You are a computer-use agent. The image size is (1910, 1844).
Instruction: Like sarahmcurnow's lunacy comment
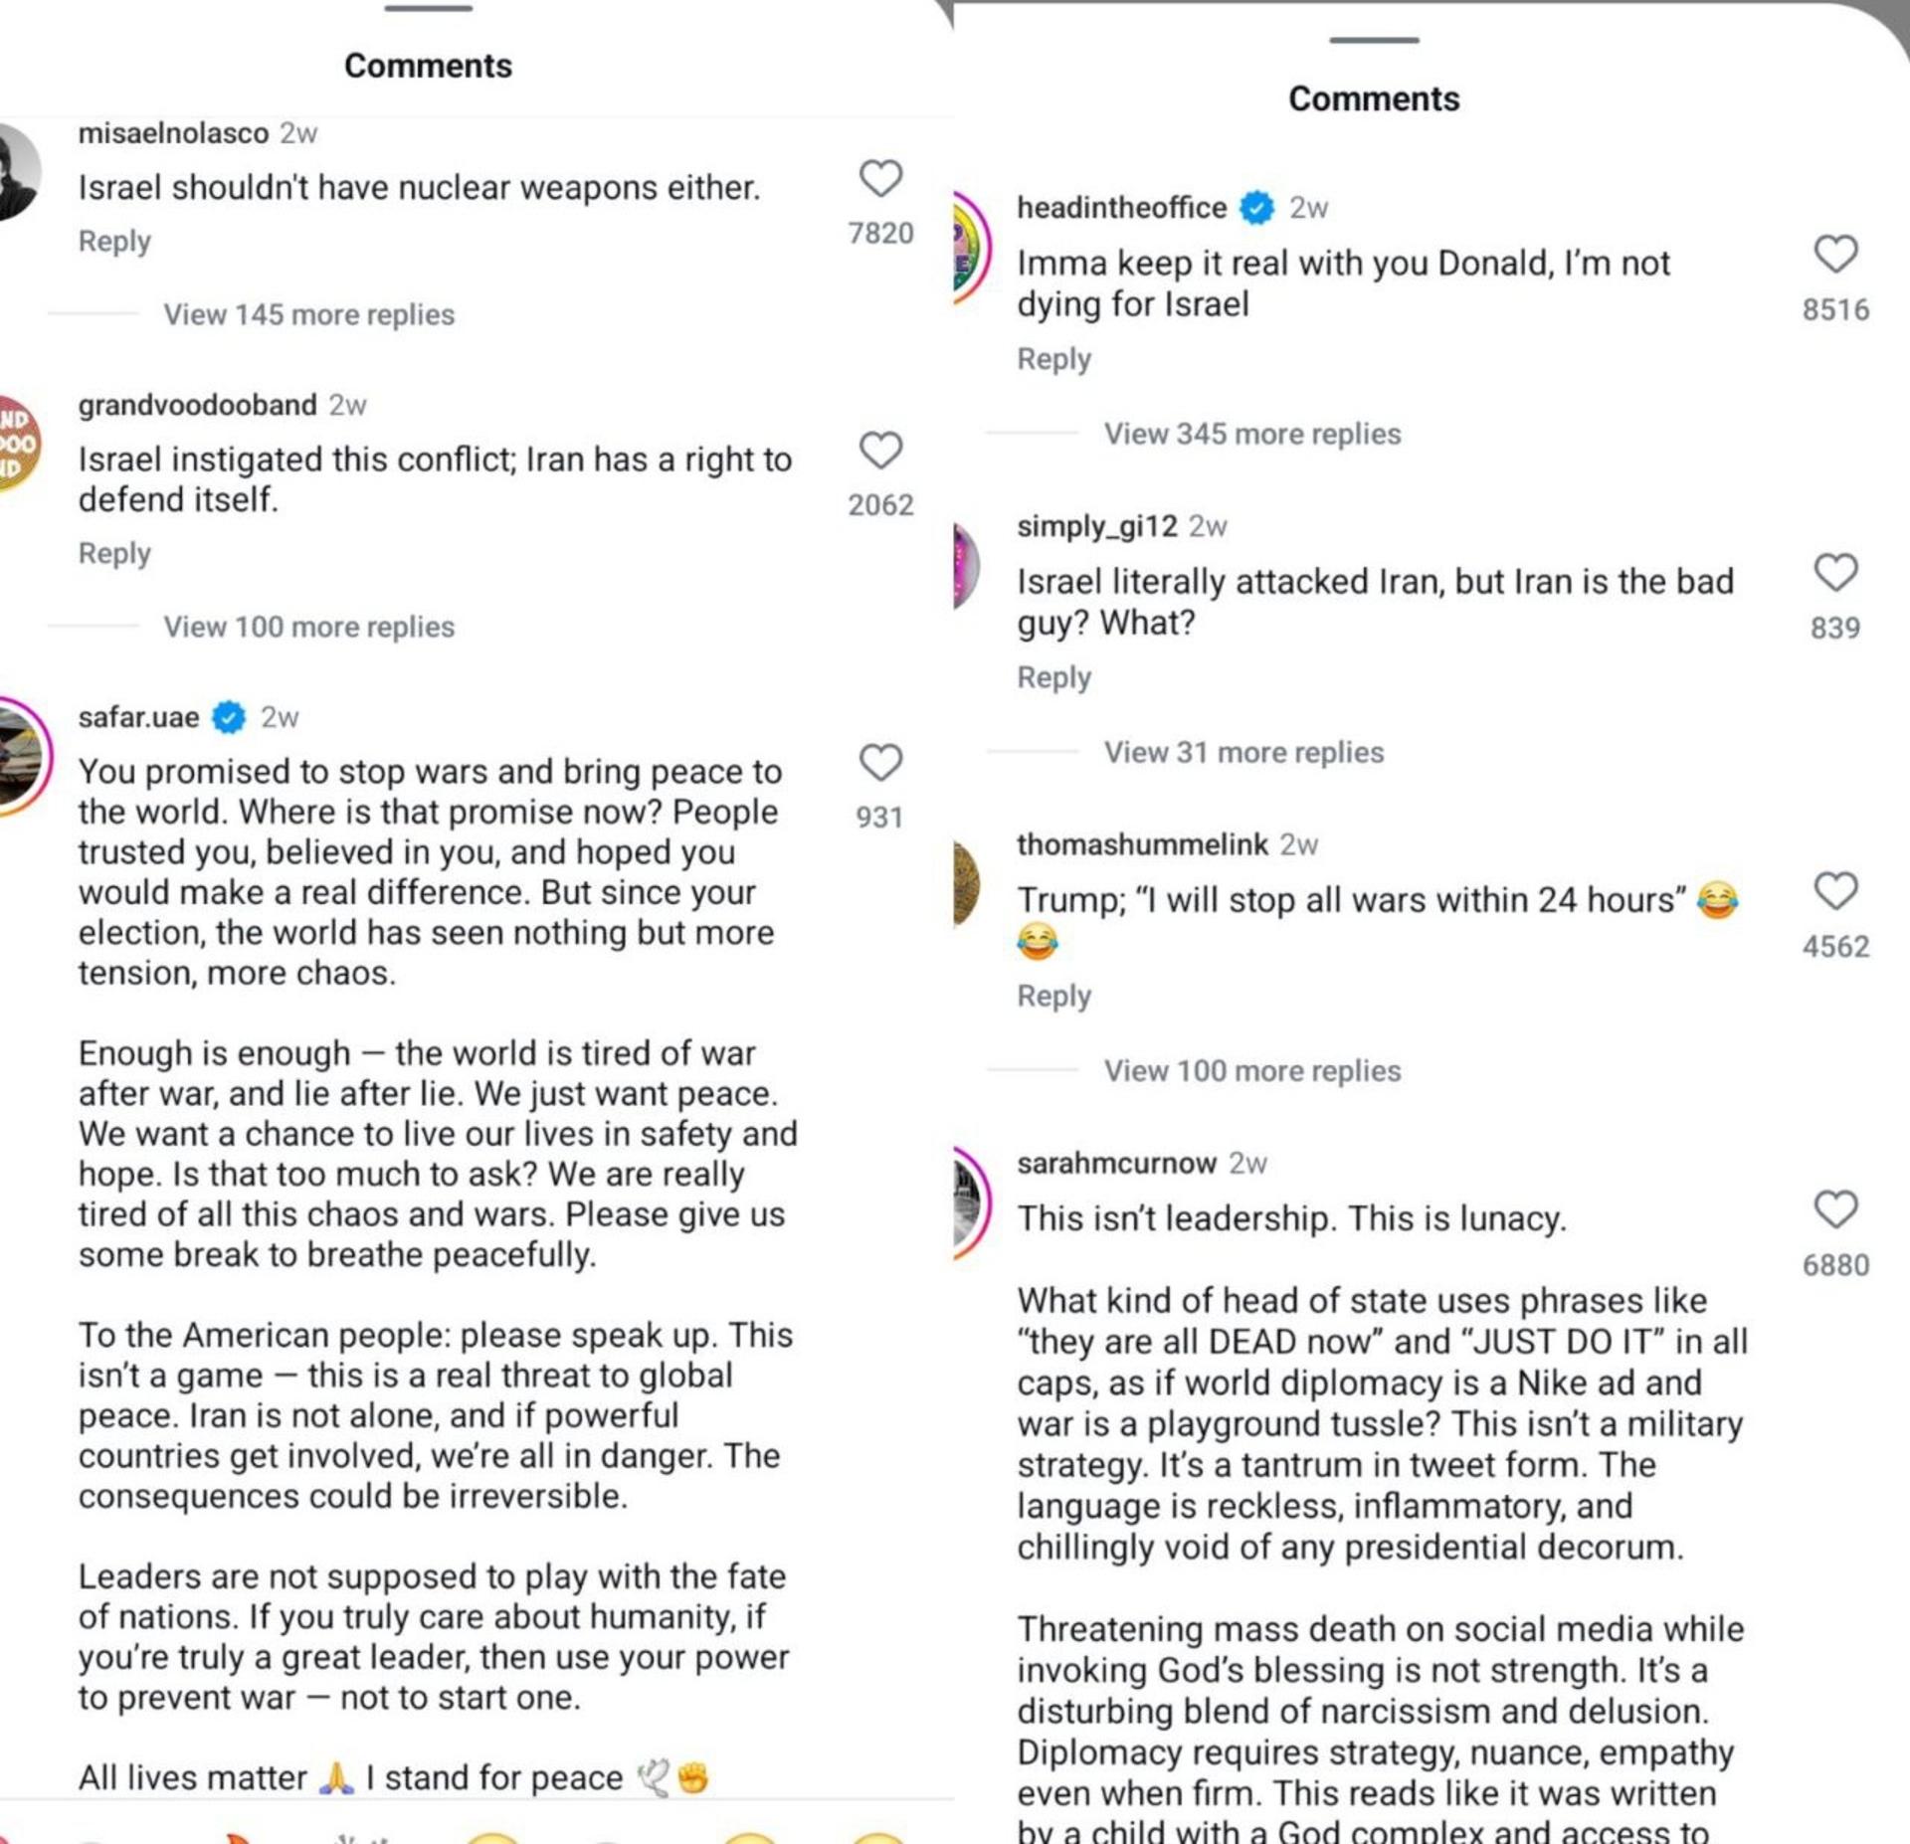(1835, 1209)
